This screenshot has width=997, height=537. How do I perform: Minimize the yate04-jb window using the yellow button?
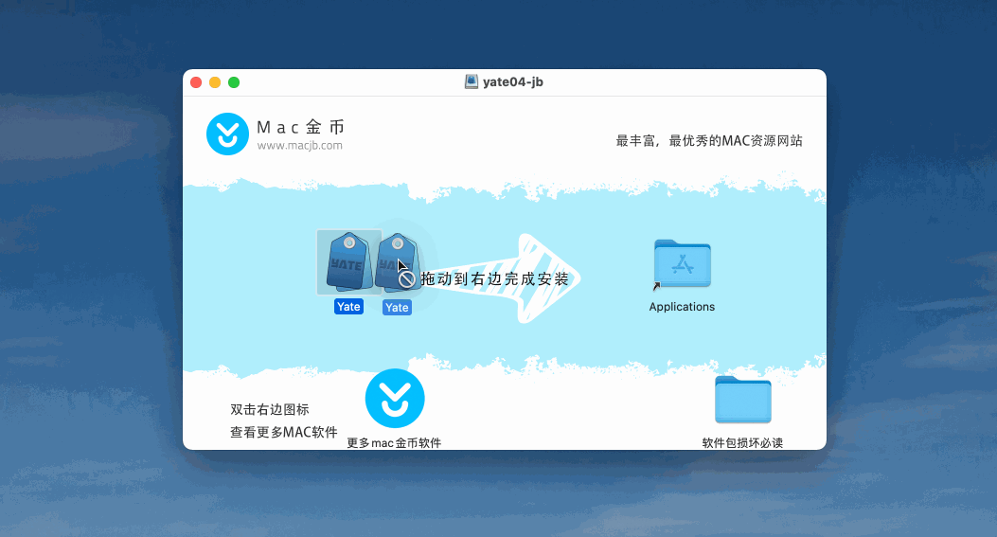(215, 82)
